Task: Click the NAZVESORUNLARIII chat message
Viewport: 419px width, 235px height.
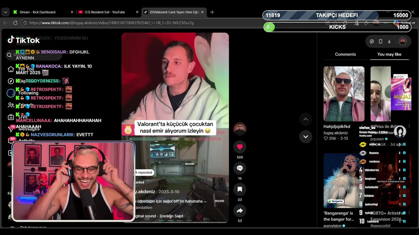Action: pyautogui.click(x=55, y=134)
